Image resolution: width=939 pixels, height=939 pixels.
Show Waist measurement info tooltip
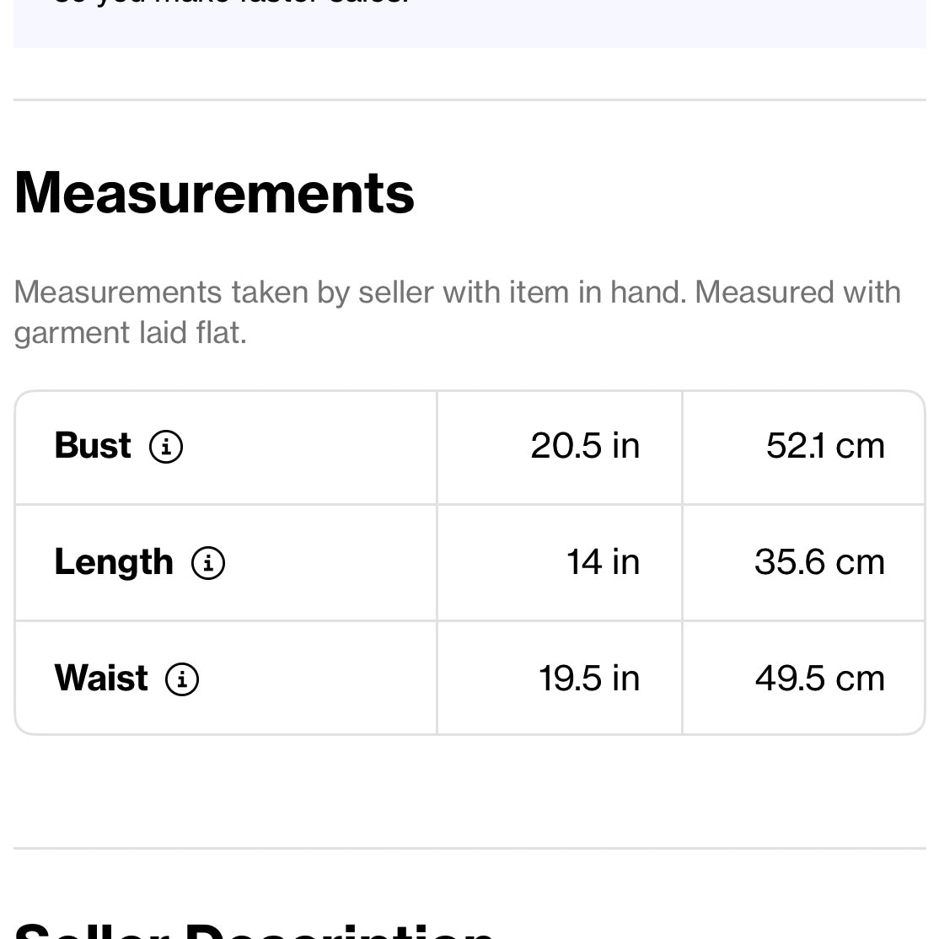click(x=182, y=679)
